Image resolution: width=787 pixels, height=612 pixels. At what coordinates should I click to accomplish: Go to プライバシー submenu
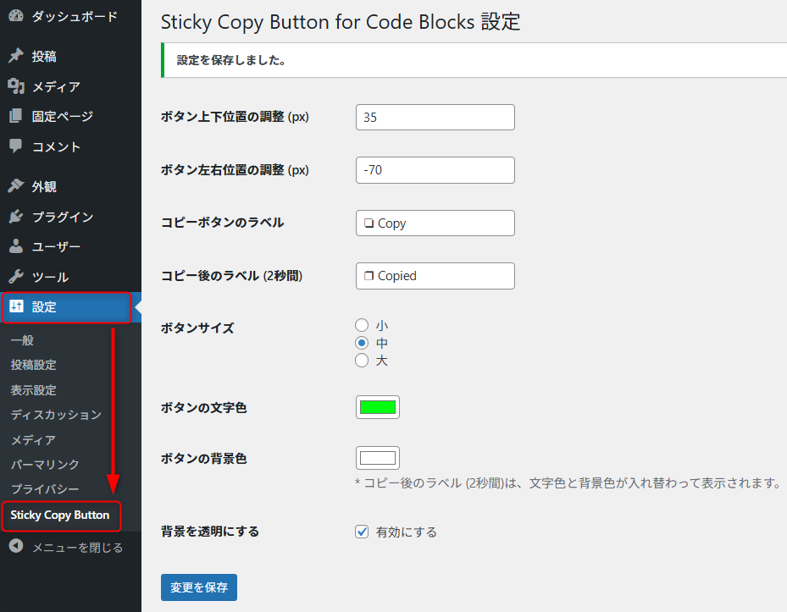45,488
